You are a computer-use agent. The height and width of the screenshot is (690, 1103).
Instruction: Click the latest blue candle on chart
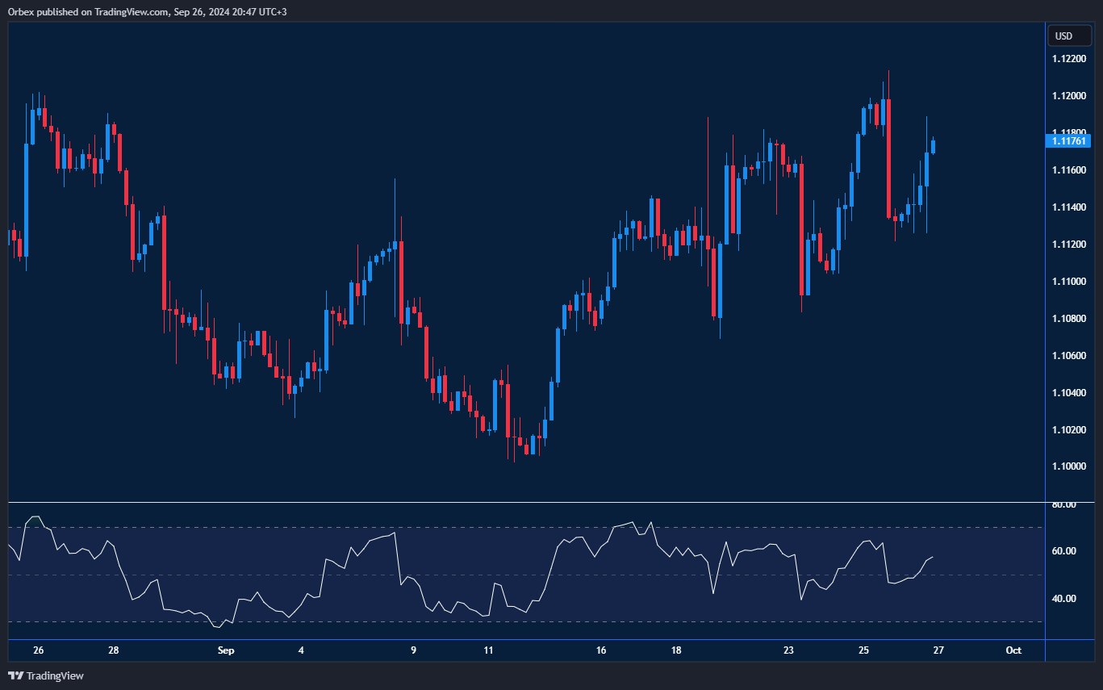click(x=934, y=146)
